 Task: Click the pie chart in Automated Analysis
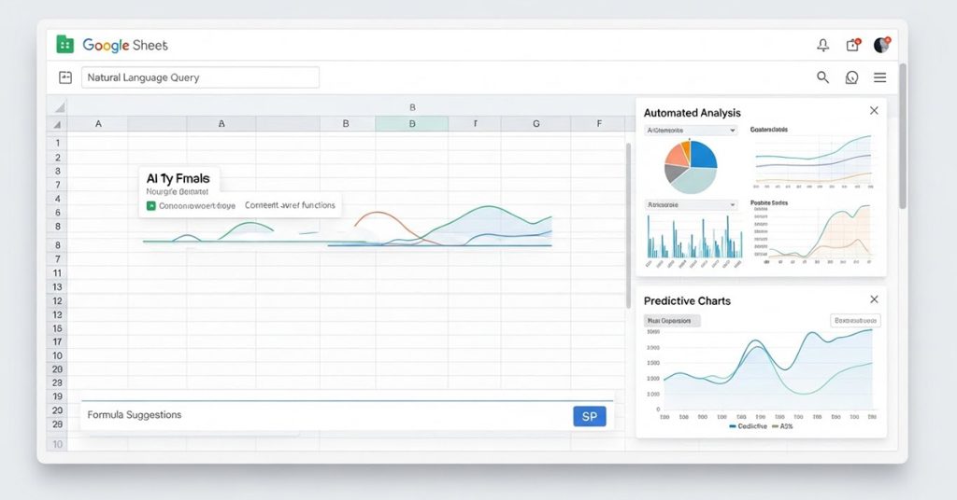[x=691, y=167]
